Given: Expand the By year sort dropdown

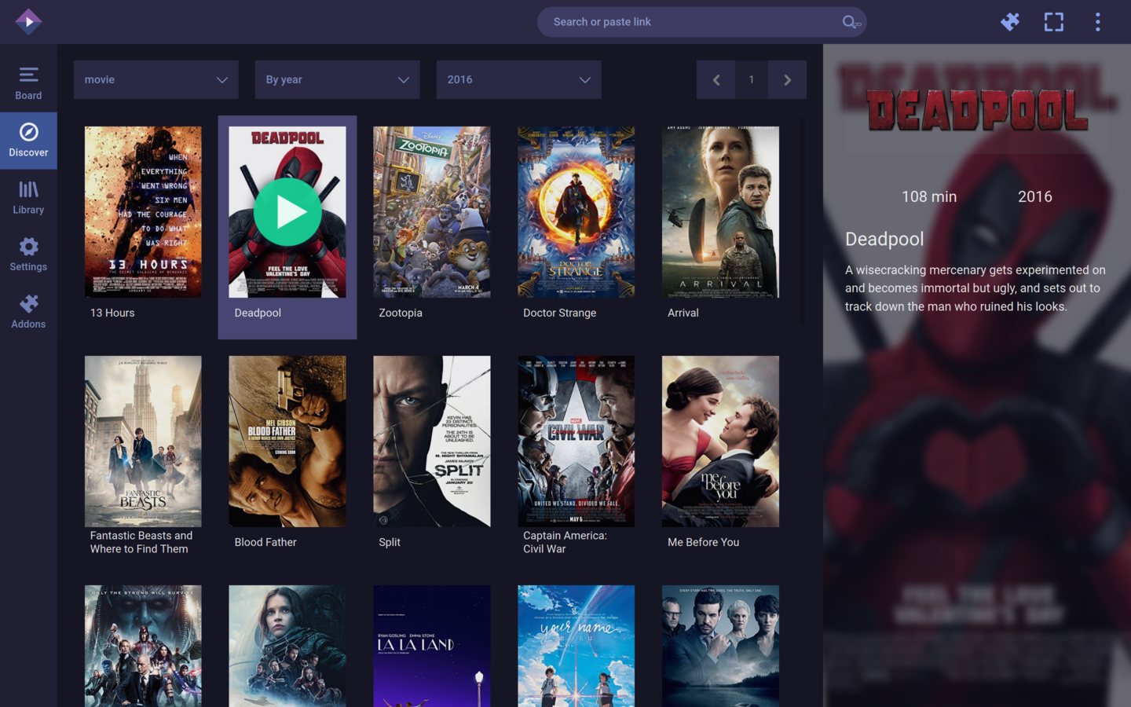Looking at the screenshot, I should pos(337,79).
